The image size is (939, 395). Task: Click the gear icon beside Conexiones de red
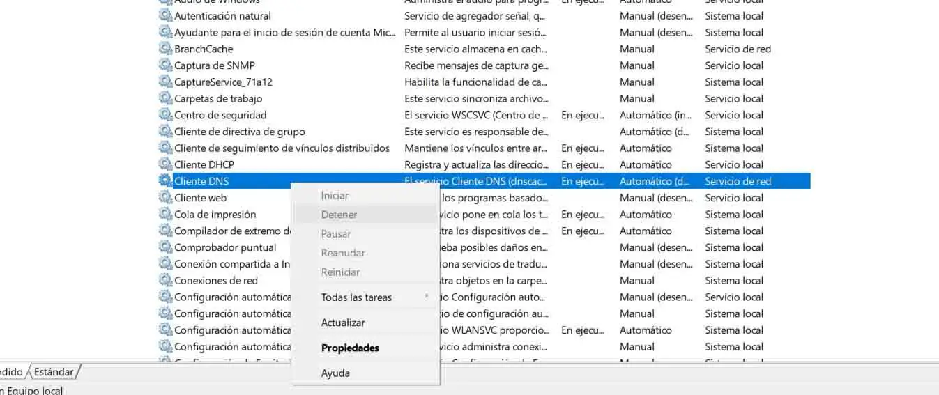click(165, 281)
